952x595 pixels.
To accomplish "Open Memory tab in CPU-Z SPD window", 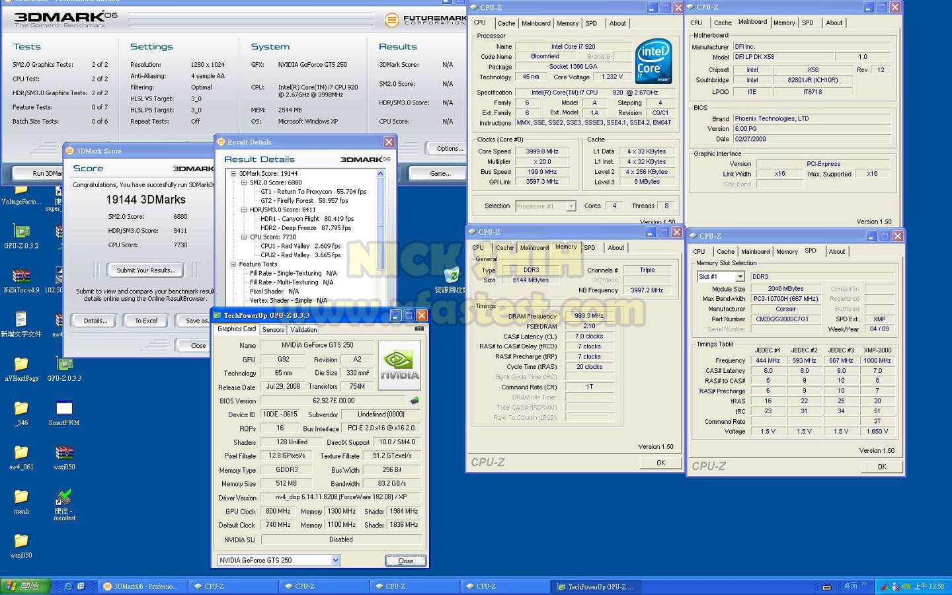I will tap(787, 251).
